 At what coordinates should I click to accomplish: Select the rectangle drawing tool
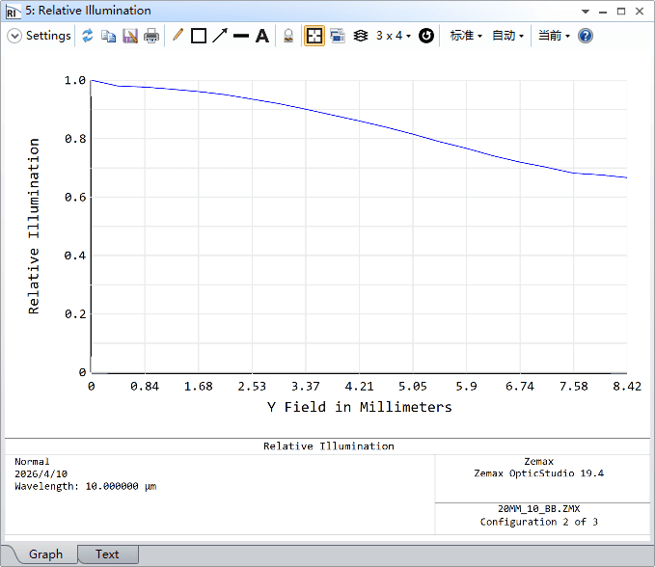199,36
